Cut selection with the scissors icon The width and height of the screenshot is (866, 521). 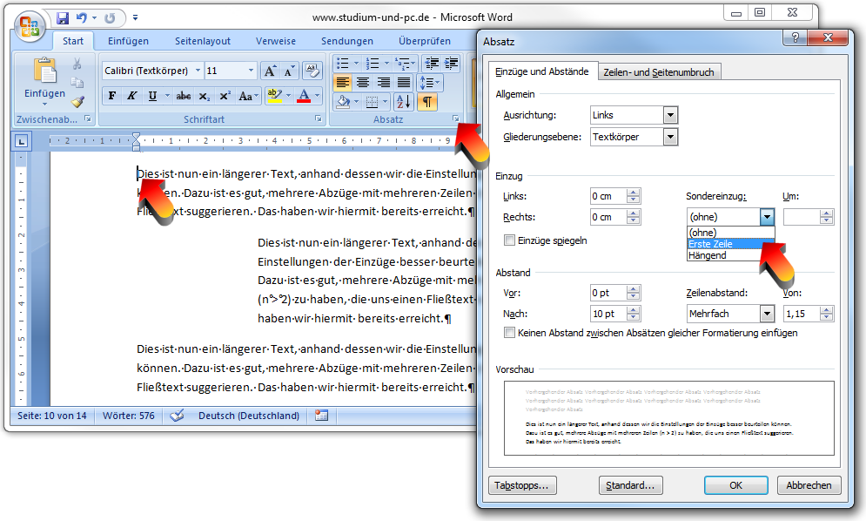click(77, 64)
